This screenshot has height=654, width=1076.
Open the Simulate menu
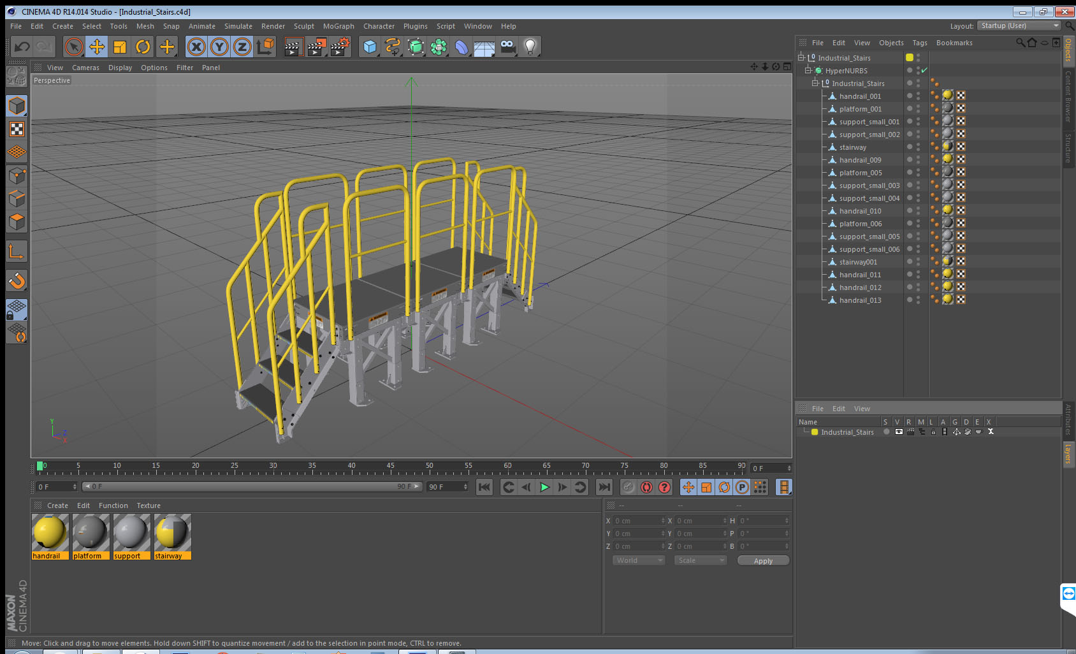click(x=238, y=26)
